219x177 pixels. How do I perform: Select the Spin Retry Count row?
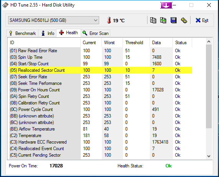click(101, 96)
